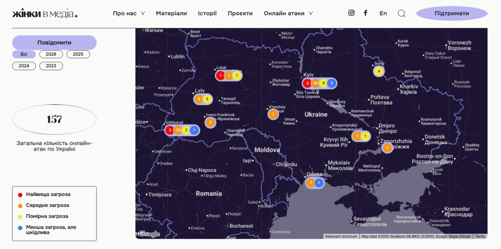Screen dimensions: 501x249
Task: Filter attacks by year 2026
Action: 51,54
